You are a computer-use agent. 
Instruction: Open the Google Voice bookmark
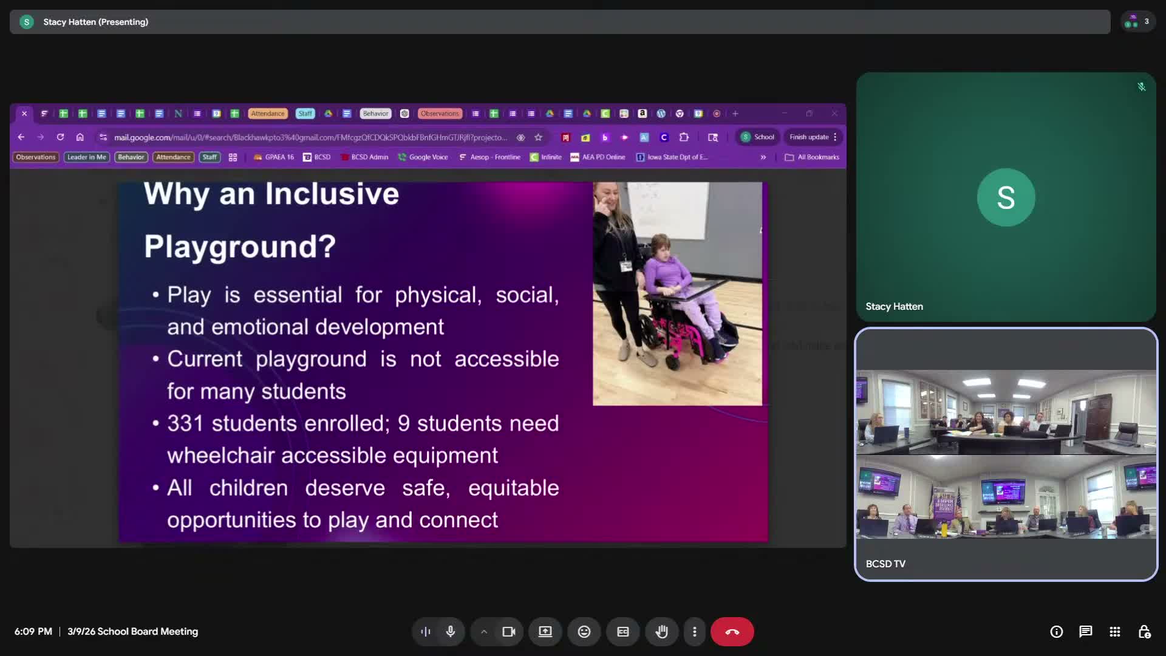tap(423, 157)
